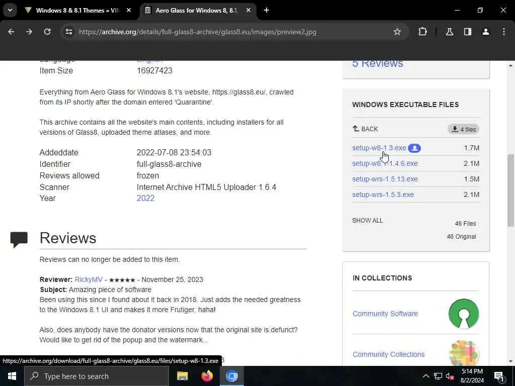Screen dimensions: 515x386
Task: Open the browser extensions puzzle icon
Action: point(422,32)
